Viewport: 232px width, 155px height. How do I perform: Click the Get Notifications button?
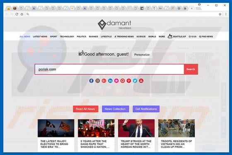pyautogui.click(x=146, y=109)
